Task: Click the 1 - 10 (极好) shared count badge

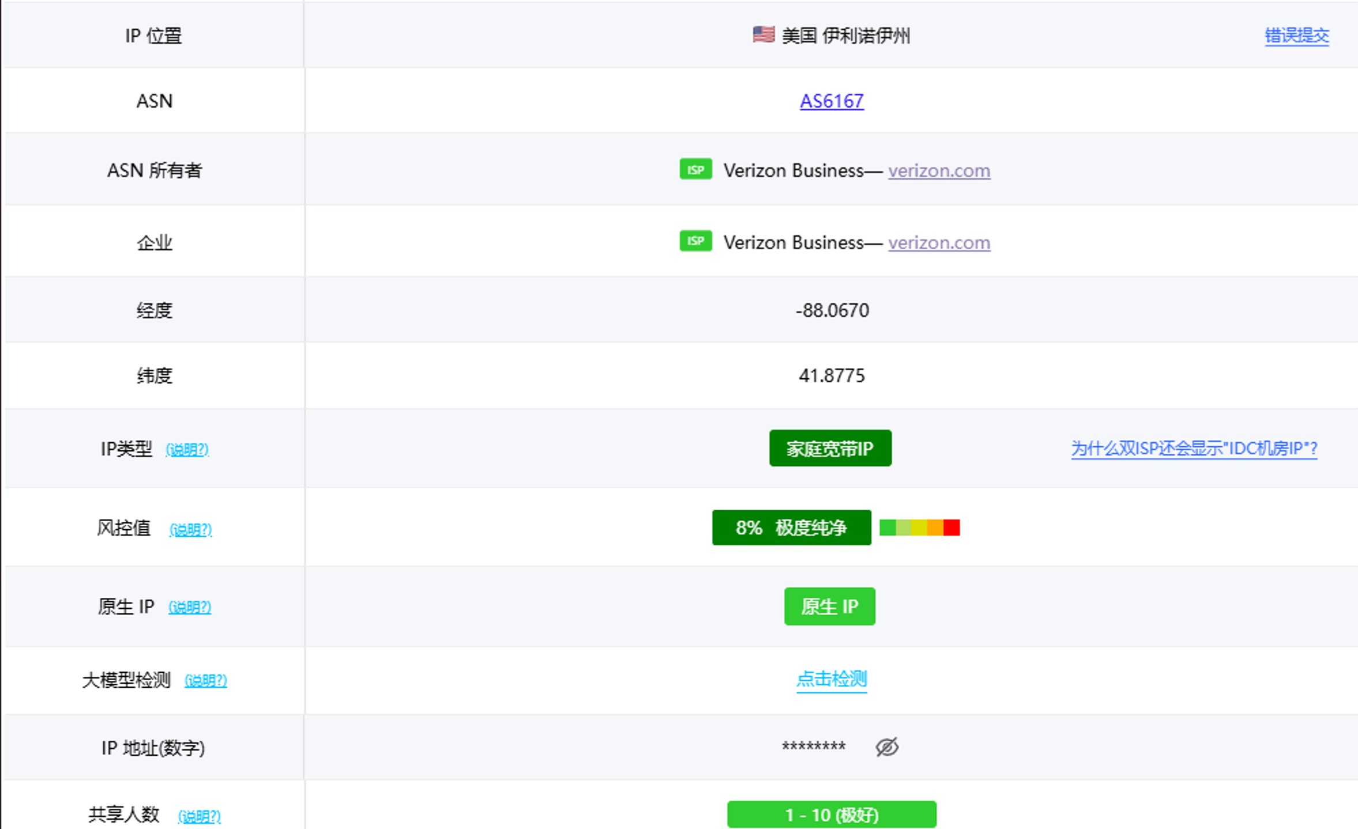Action: (x=831, y=815)
